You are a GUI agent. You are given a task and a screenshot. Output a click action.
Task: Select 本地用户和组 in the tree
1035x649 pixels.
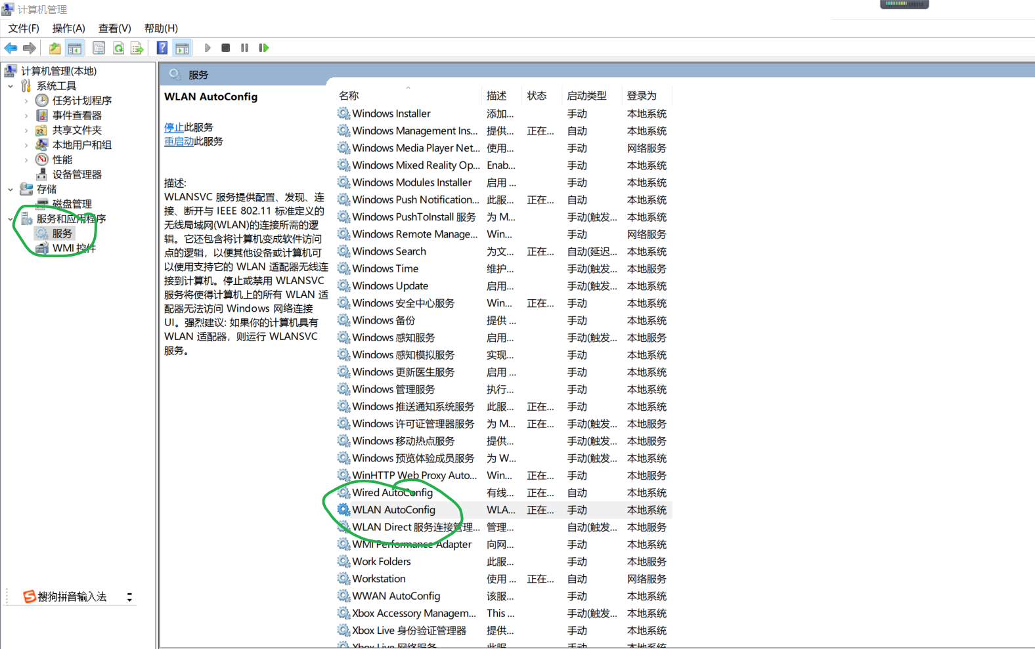[82, 145]
